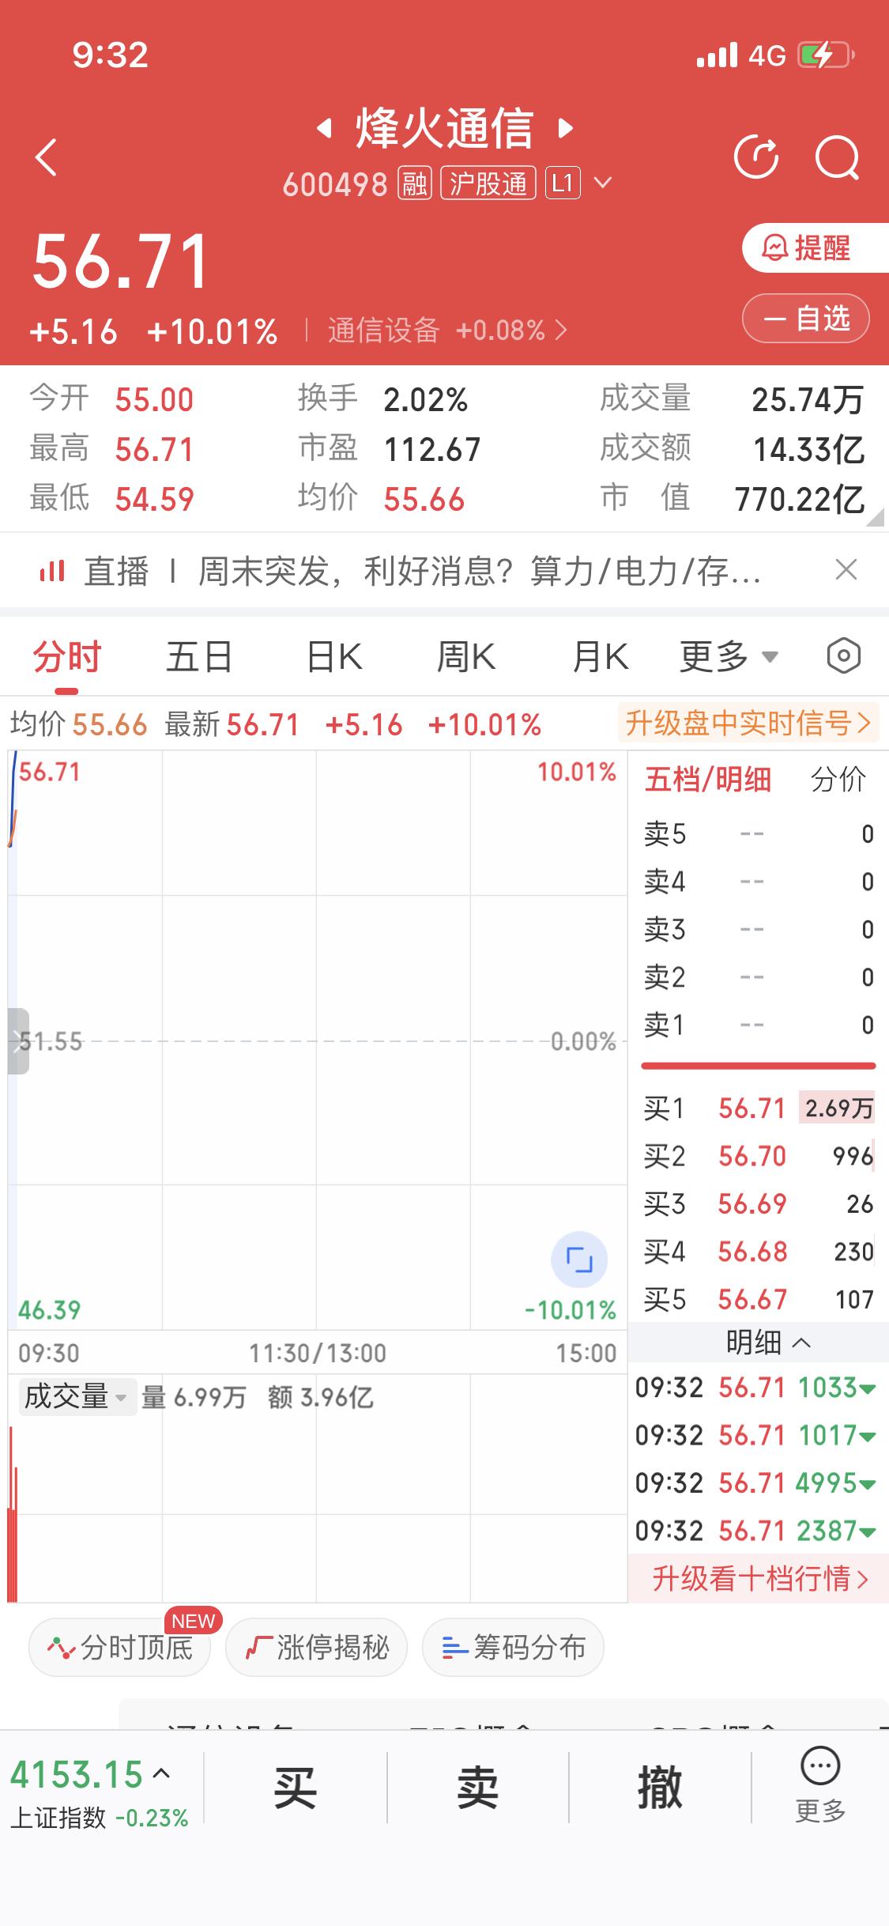Open 分时顶底 feature button
889x1926 pixels.
(x=120, y=1648)
